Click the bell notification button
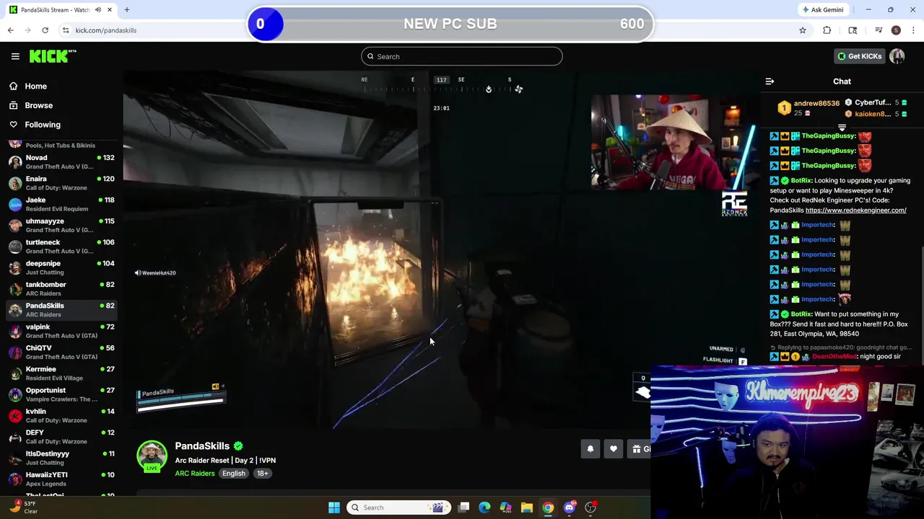 tap(590, 449)
